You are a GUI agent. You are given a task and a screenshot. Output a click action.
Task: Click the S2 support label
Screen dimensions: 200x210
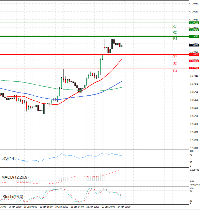click(x=175, y=63)
